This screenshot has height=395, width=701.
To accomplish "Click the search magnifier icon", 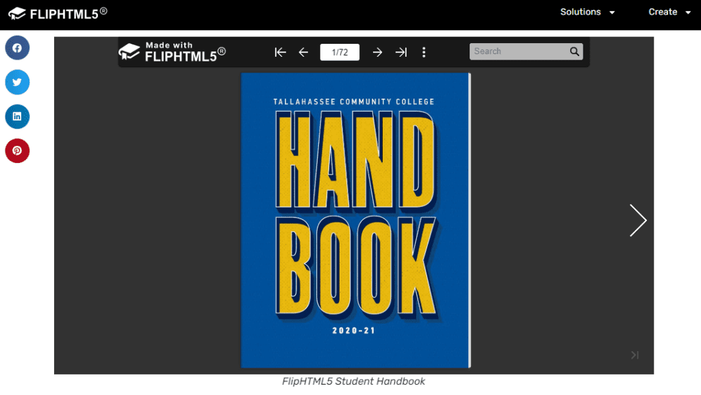I will (x=574, y=51).
